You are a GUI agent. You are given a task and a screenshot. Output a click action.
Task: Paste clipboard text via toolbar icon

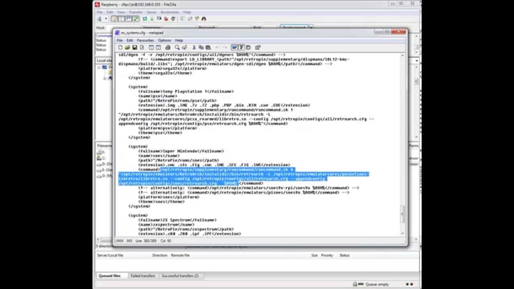[208, 47]
